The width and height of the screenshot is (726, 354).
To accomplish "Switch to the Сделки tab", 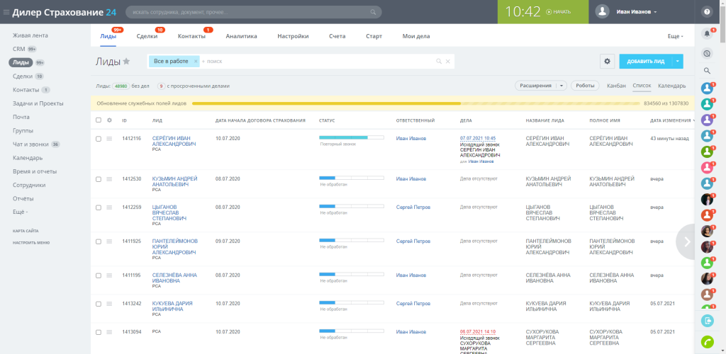I will (x=147, y=36).
